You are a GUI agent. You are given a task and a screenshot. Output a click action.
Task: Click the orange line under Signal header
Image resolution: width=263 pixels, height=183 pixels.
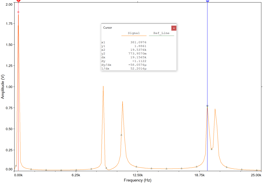pyautogui.click(x=134, y=36)
